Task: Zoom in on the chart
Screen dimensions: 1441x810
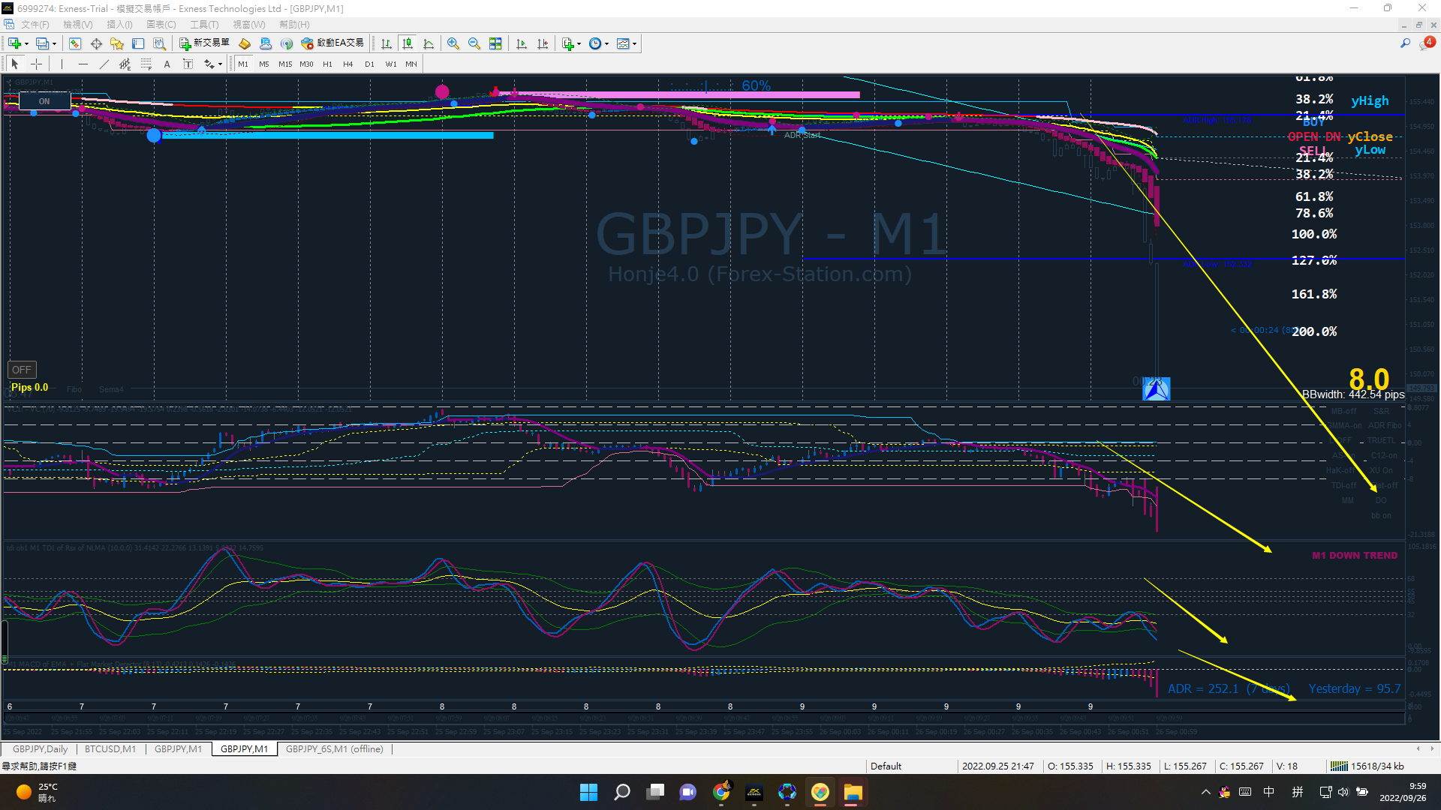Action: [453, 43]
